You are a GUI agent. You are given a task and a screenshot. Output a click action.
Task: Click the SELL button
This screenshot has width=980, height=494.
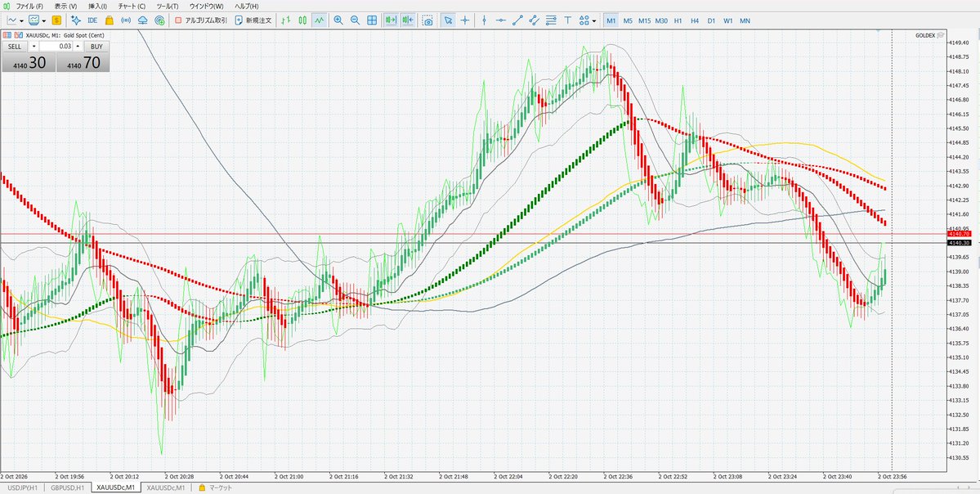[x=15, y=47]
